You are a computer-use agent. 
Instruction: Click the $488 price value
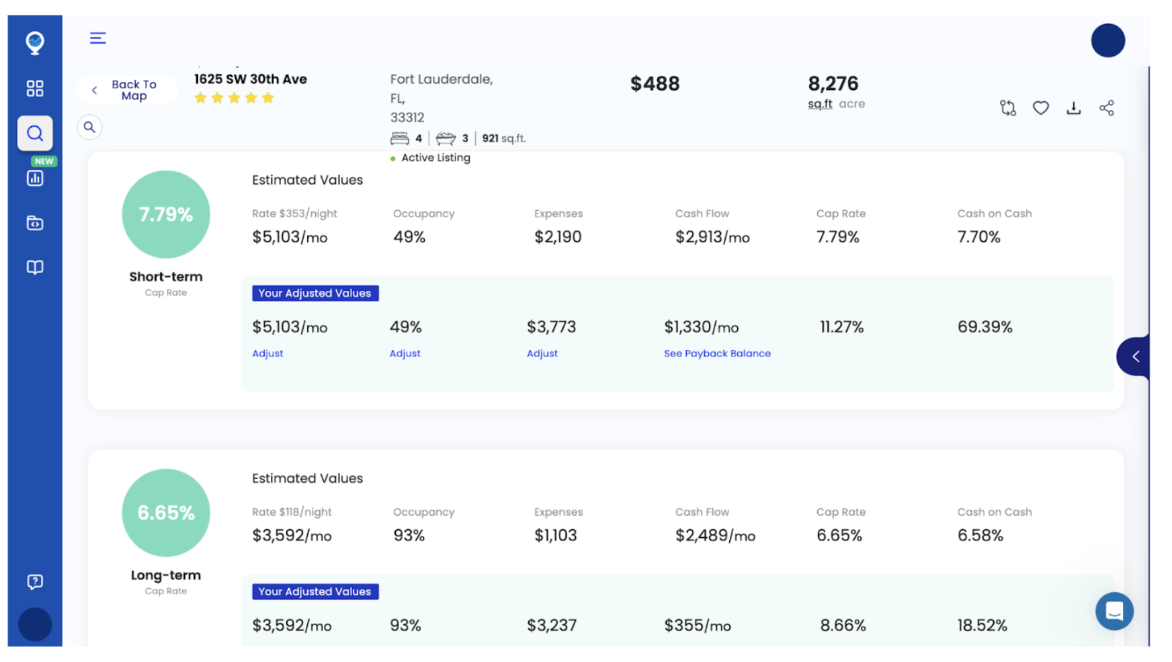pyautogui.click(x=655, y=84)
